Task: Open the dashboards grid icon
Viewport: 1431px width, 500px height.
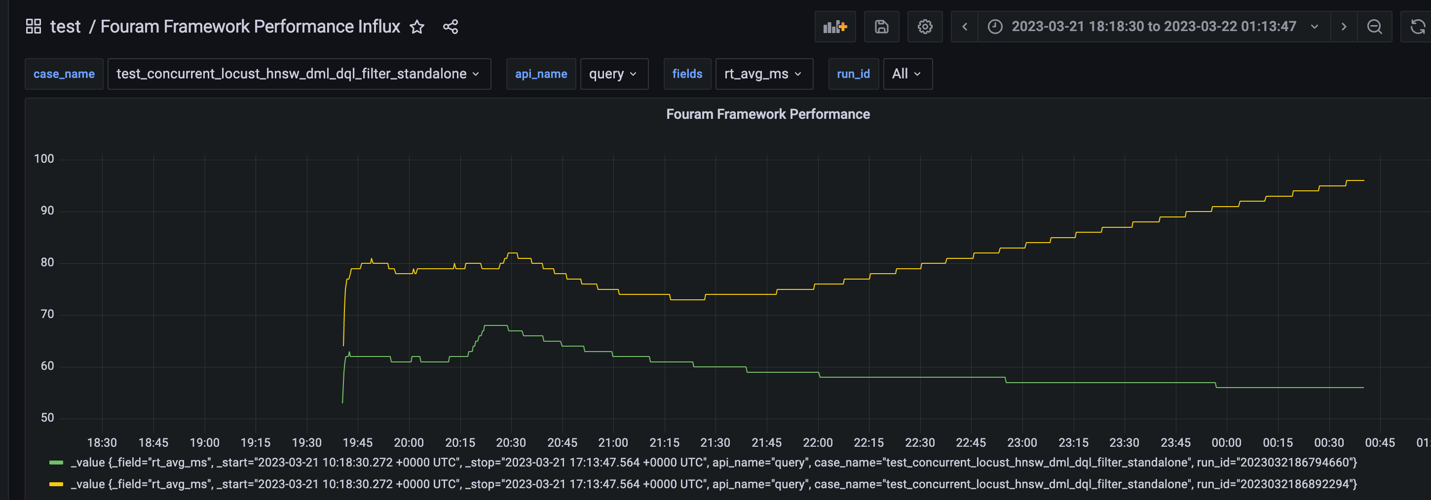Action: 34,26
